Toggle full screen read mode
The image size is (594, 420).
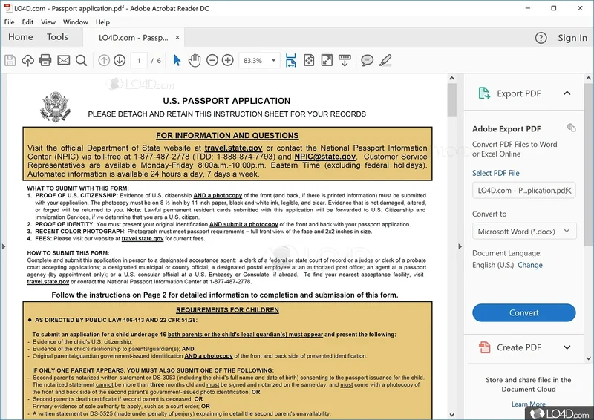[x=327, y=60]
